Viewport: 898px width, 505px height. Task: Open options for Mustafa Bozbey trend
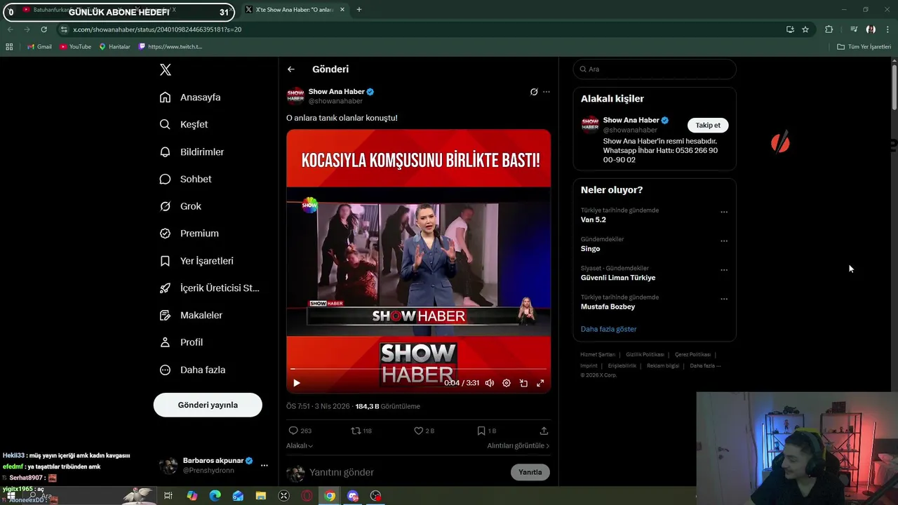click(x=724, y=299)
